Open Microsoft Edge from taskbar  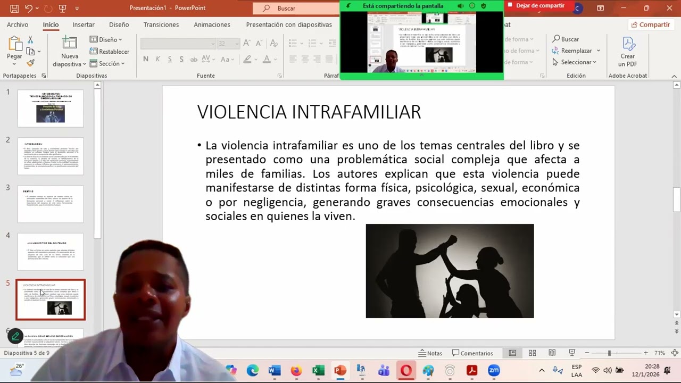(253, 370)
